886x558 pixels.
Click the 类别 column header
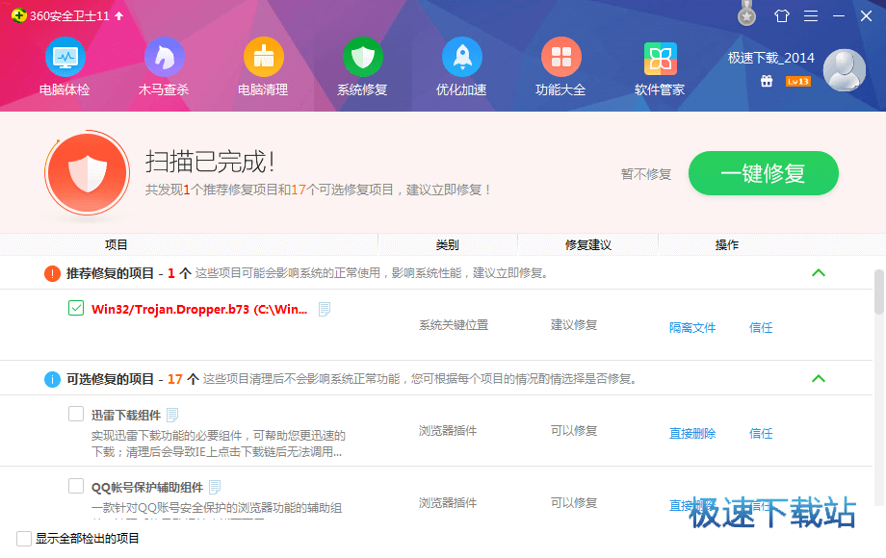448,245
